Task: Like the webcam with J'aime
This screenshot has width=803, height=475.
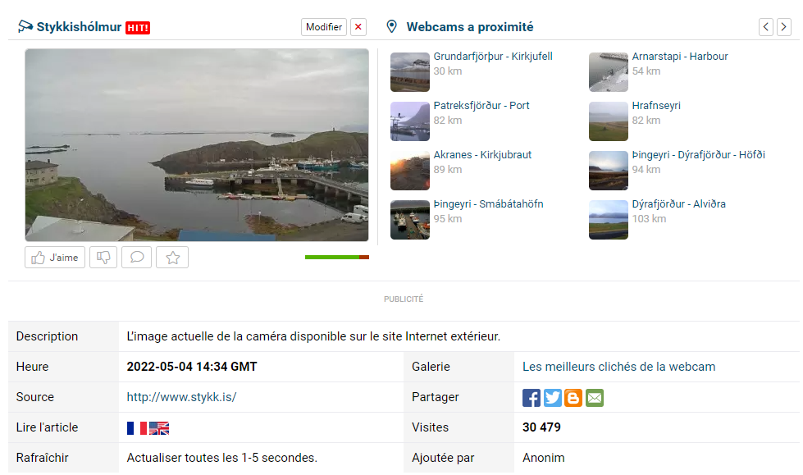Action: coord(54,257)
